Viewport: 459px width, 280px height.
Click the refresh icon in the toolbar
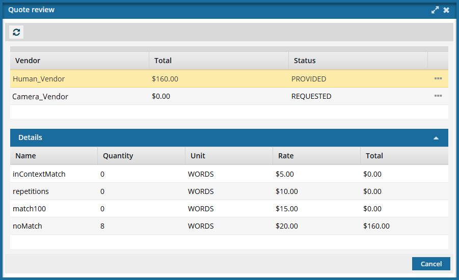click(x=16, y=32)
